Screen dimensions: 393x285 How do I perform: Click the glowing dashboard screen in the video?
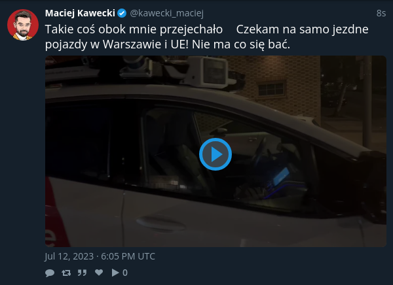pos(281,176)
